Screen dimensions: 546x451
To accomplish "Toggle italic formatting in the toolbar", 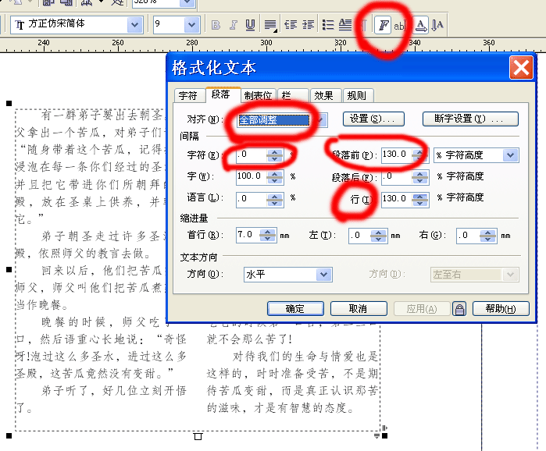I will (233, 25).
